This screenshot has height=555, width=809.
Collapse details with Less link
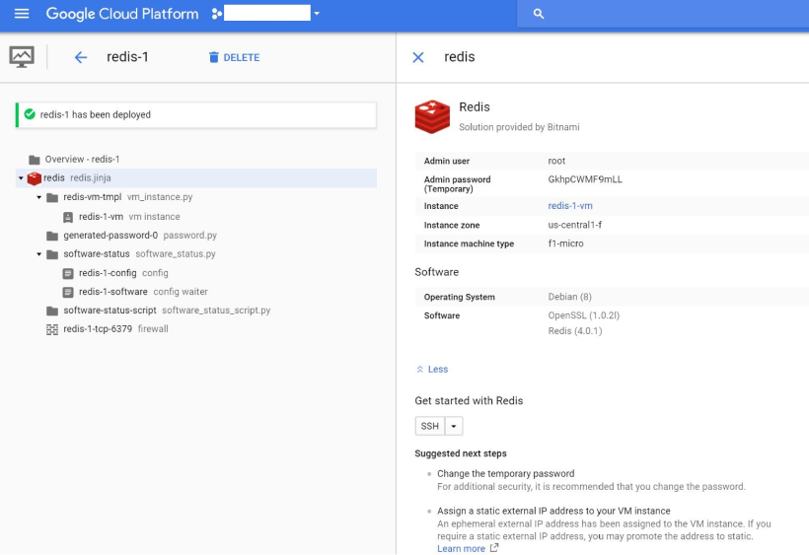[x=438, y=369]
